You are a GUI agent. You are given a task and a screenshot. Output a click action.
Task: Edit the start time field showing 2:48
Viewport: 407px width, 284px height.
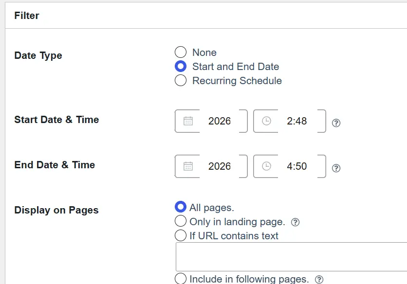296,121
